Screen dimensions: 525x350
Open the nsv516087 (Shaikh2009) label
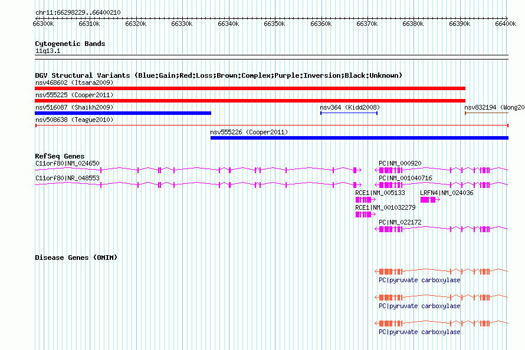click(74, 107)
